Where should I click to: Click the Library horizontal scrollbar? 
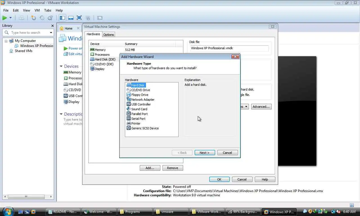click(28, 197)
